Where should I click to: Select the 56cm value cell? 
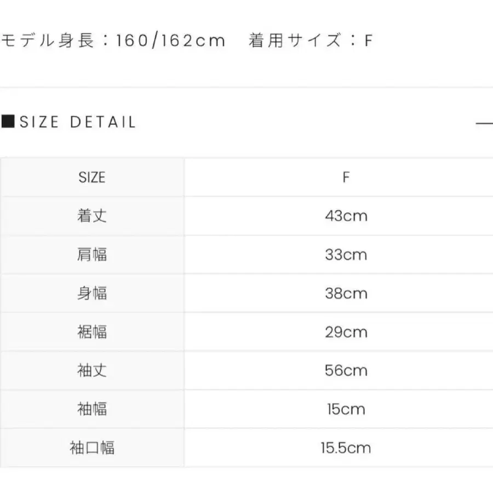(346, 370)
